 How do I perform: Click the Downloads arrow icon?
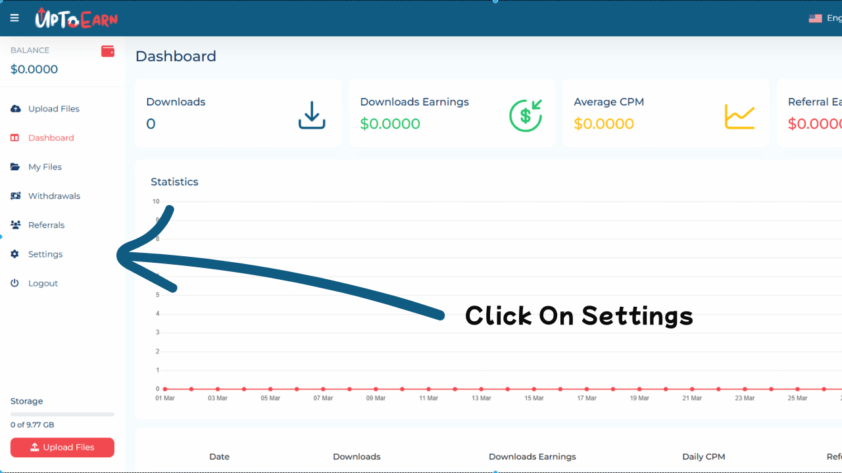click(x=312, y=115)
